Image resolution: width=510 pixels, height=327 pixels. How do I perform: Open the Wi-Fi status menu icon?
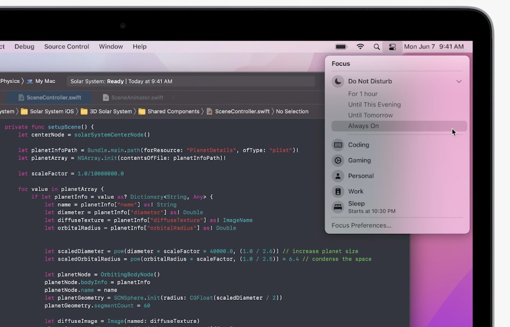click(360, 47)
